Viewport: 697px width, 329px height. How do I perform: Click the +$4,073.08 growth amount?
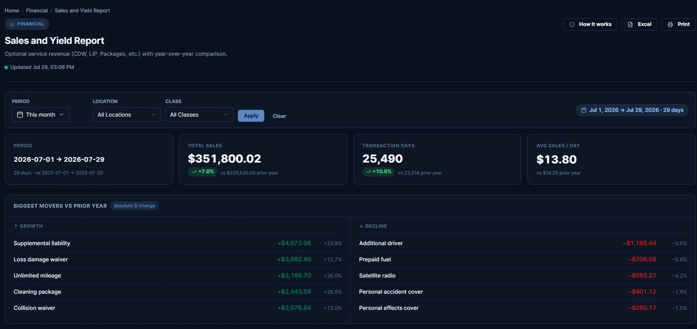pos(294,243)
